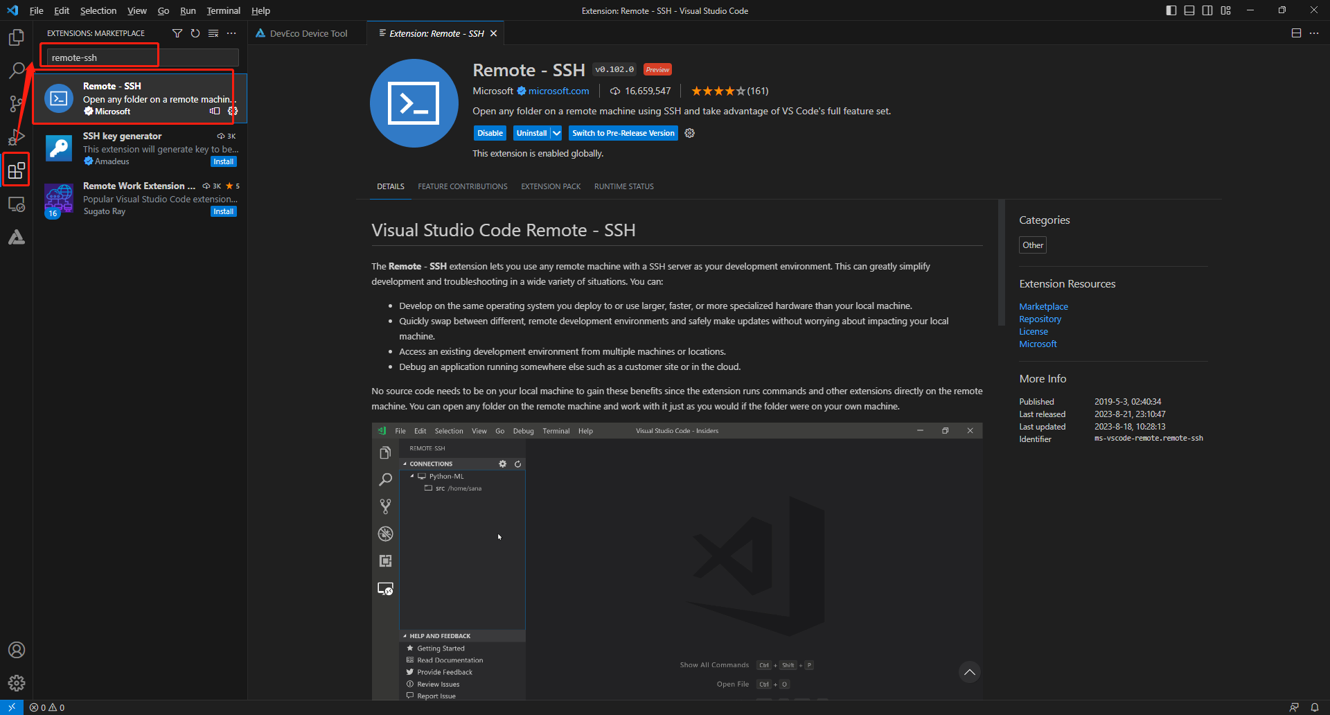Switch to the Feature Contributions tab

463,186
